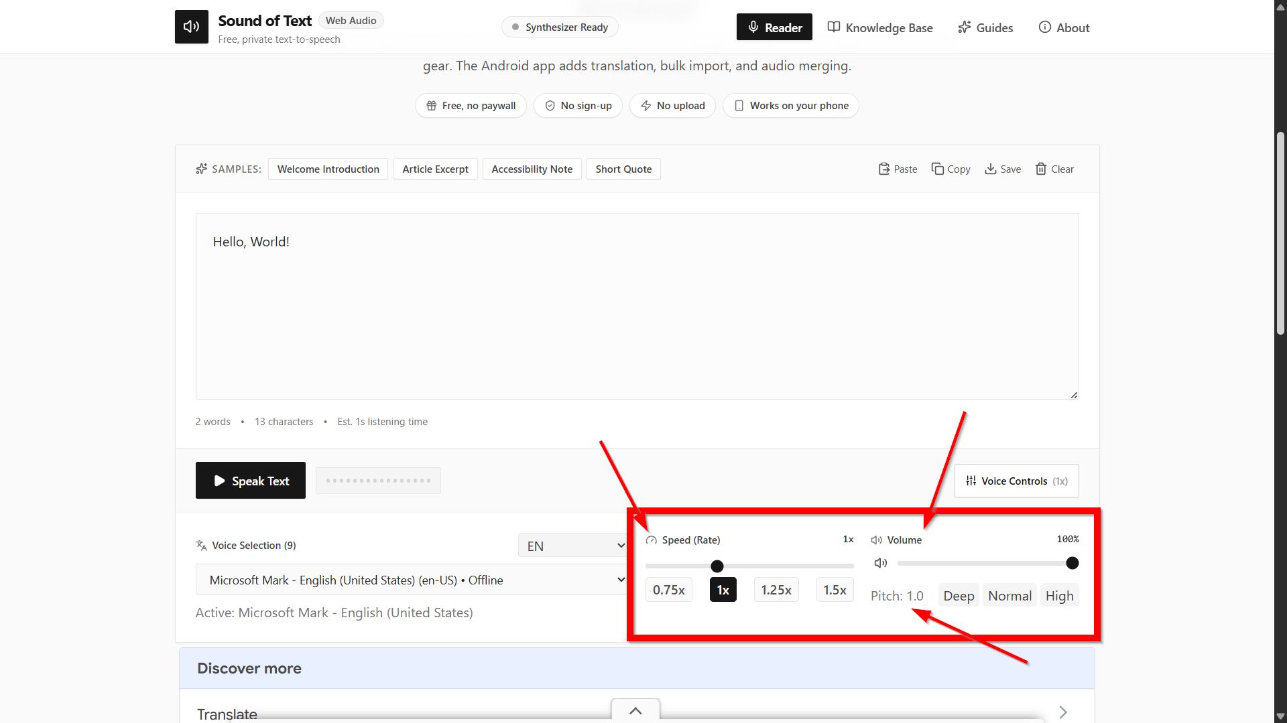Screen dimensions: 1287x723
Task: Click the Est. 1s listening time text
Action: tap(382, 422)
